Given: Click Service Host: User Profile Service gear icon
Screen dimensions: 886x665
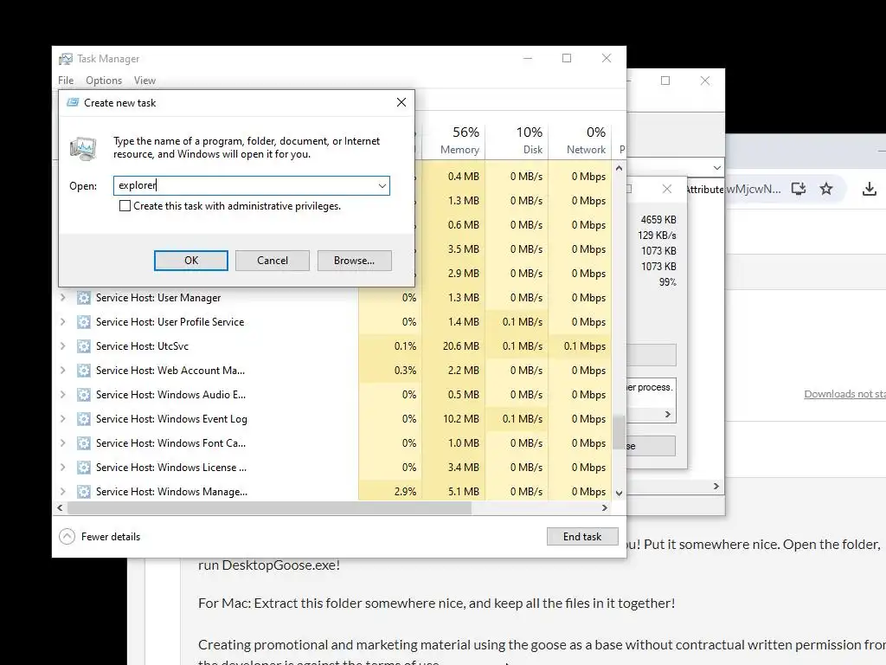Looking at the screenshot, I should 84,322.
